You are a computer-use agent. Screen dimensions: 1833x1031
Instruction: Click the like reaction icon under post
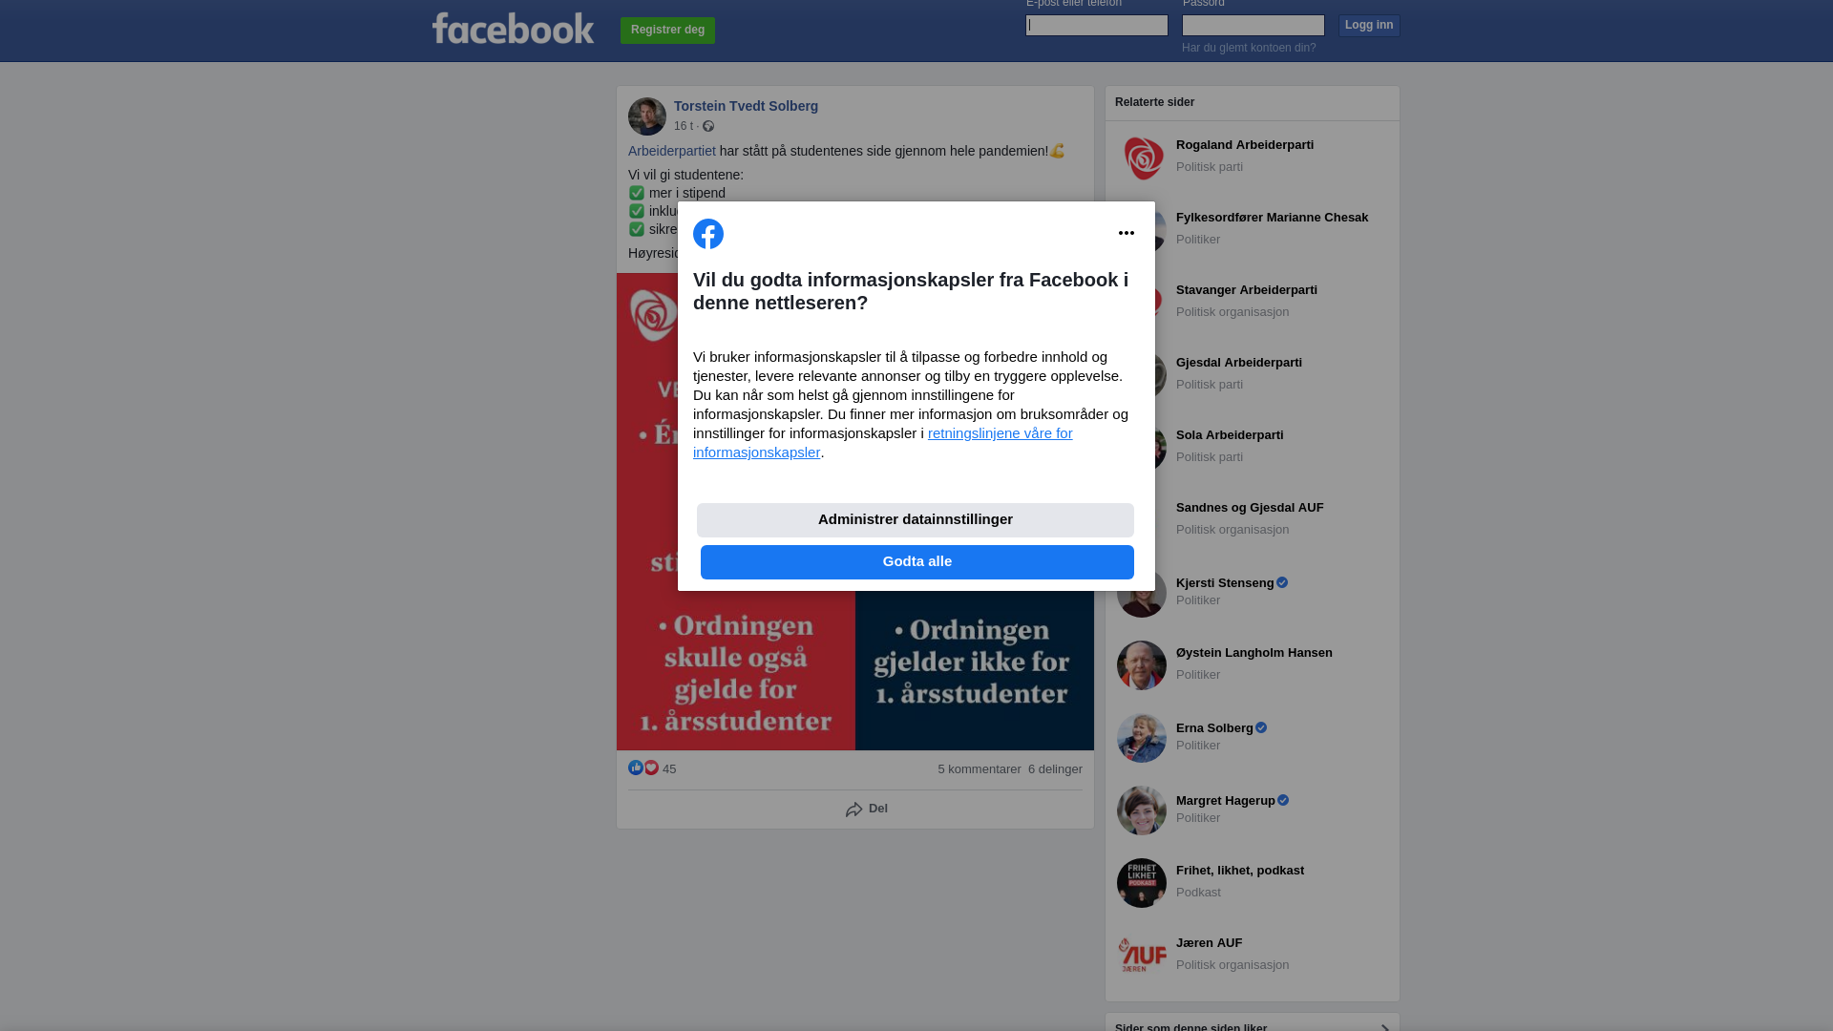coord(636,768)
